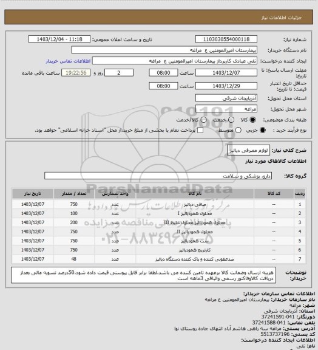Click the response deadline time 08:00 field
Viewport: 318px width, 350px height.
[x=163, y=73]
